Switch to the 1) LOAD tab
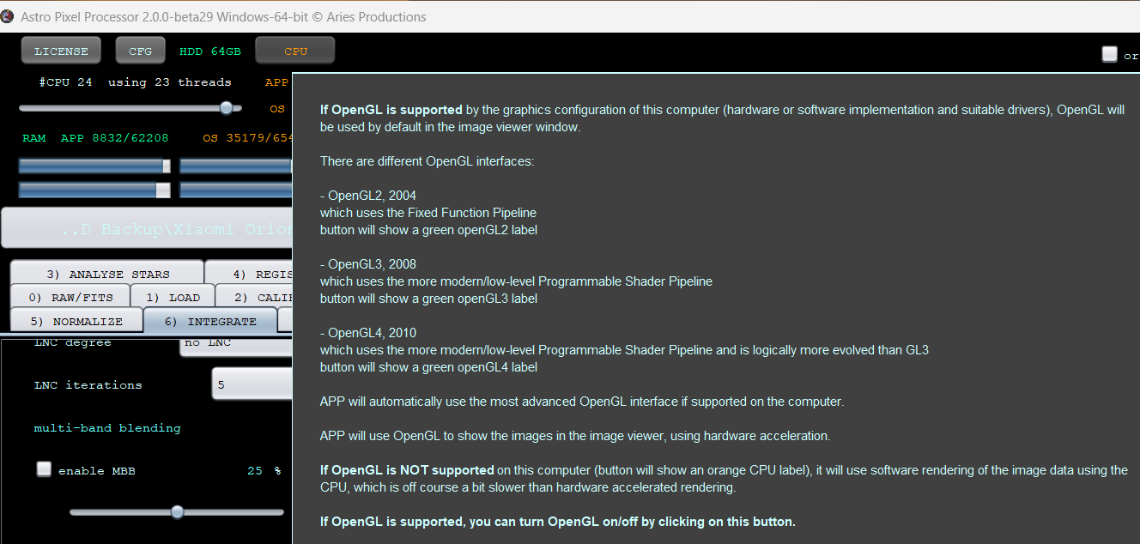This screenshot has width=1140, height=544. tap(174, 296)
